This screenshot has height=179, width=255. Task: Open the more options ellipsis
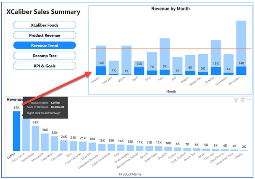[249, 100]
